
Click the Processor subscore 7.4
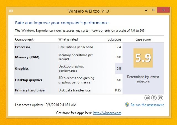tap(119, 47)
